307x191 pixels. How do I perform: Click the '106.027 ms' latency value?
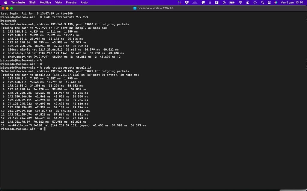pos(44,111)
